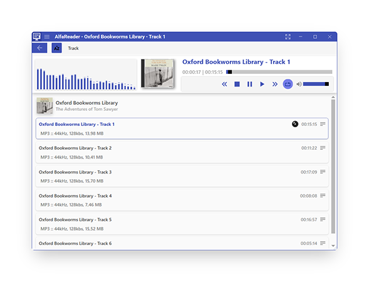The image size is (369, 282).
Task: Click the scrollbar up arrow
Action: pos(333,97)
